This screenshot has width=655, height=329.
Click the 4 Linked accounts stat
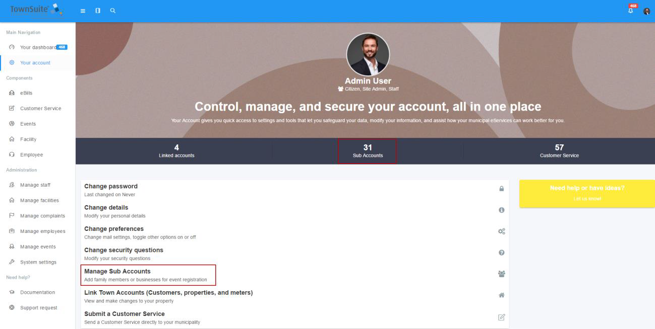176,151
